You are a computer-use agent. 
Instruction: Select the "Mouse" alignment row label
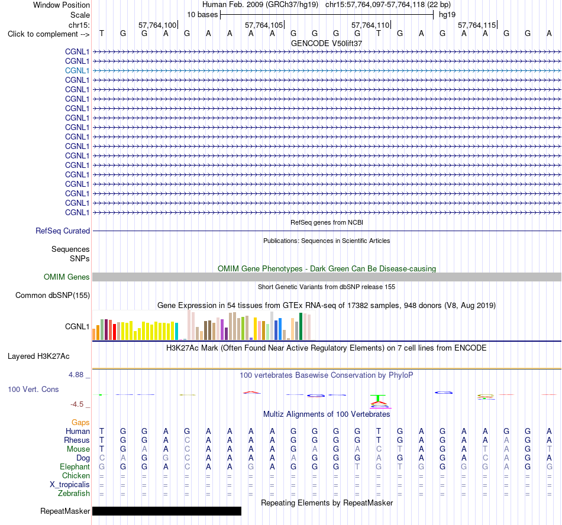pyautogui.click(x=78, y=449)
